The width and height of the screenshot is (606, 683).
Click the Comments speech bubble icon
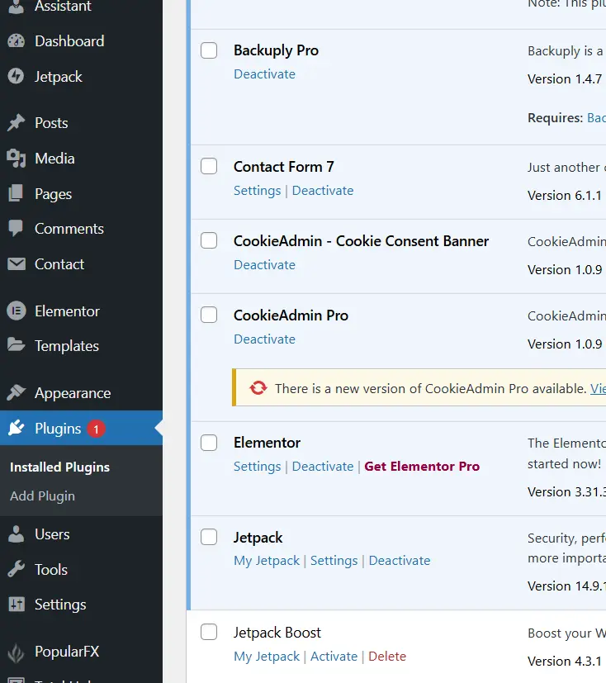[x=17, y=229]
